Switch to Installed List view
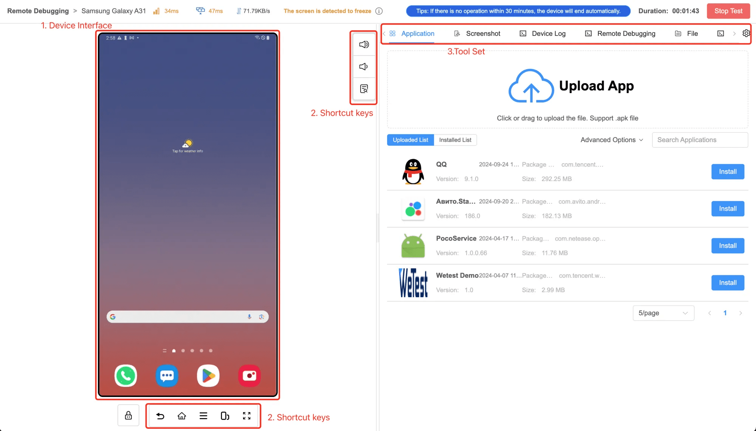The width and height of the screenshot is (756, 431). coord(455,140)
